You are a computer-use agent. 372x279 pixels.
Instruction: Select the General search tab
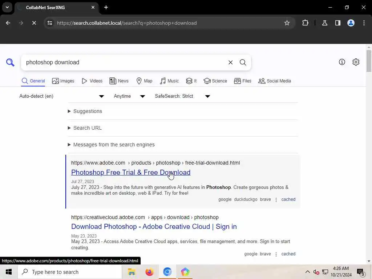pos(33,81)
